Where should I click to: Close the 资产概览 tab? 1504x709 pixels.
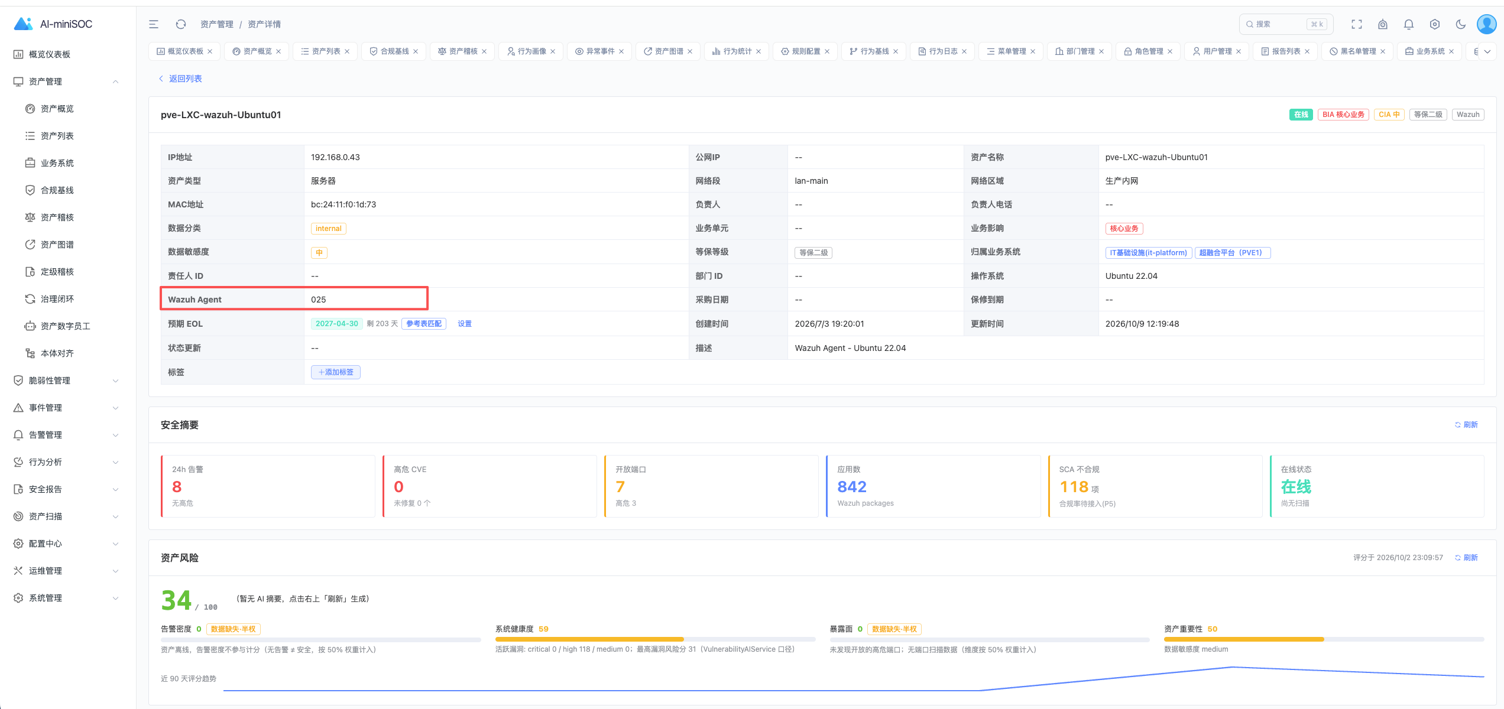click(x=278, y=51)
